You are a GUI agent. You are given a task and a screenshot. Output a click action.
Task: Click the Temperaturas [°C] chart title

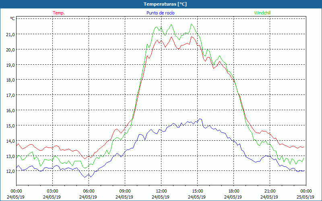[x=165, y=4]
